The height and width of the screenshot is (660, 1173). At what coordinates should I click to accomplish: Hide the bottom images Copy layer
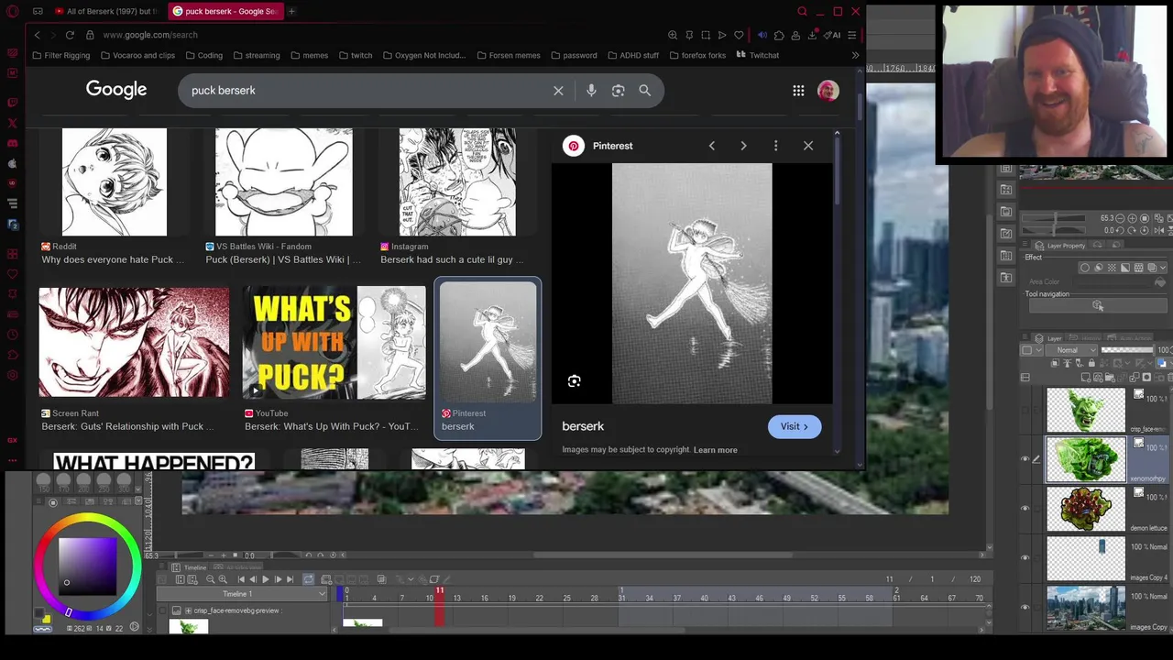1025,607
